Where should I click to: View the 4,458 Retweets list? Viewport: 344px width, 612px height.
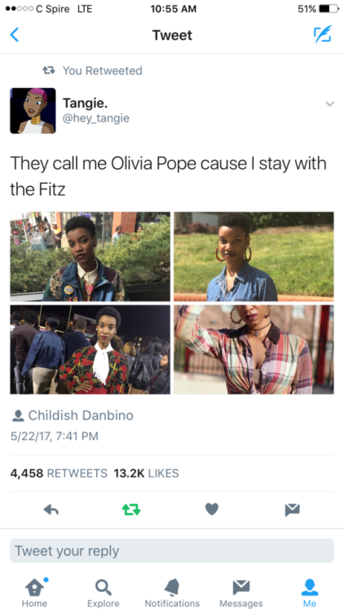[x=59, y=473]
